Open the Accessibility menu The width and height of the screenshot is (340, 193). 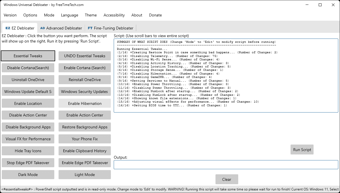click(114, 15)
